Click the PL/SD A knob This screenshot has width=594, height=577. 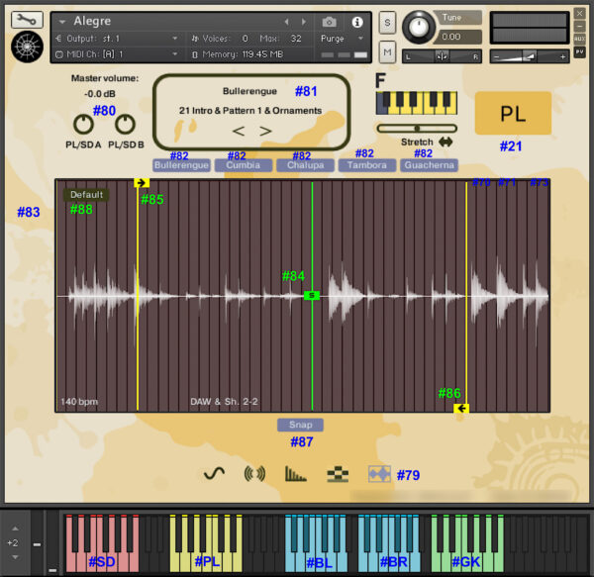tap(83, 124)
